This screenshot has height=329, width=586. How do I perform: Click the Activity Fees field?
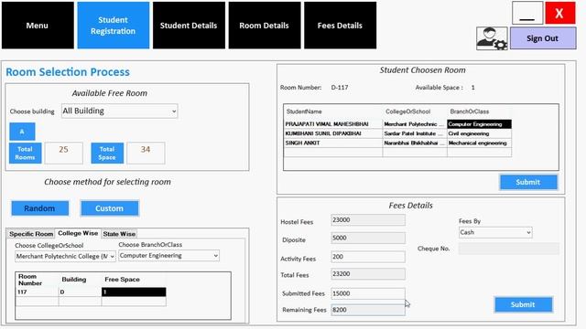[368, 257]
